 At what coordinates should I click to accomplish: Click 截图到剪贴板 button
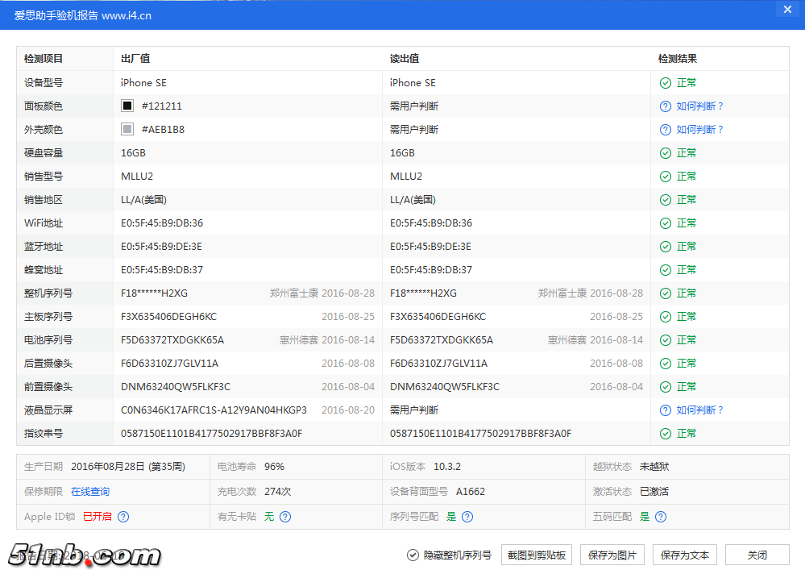(x=537, y=555)
